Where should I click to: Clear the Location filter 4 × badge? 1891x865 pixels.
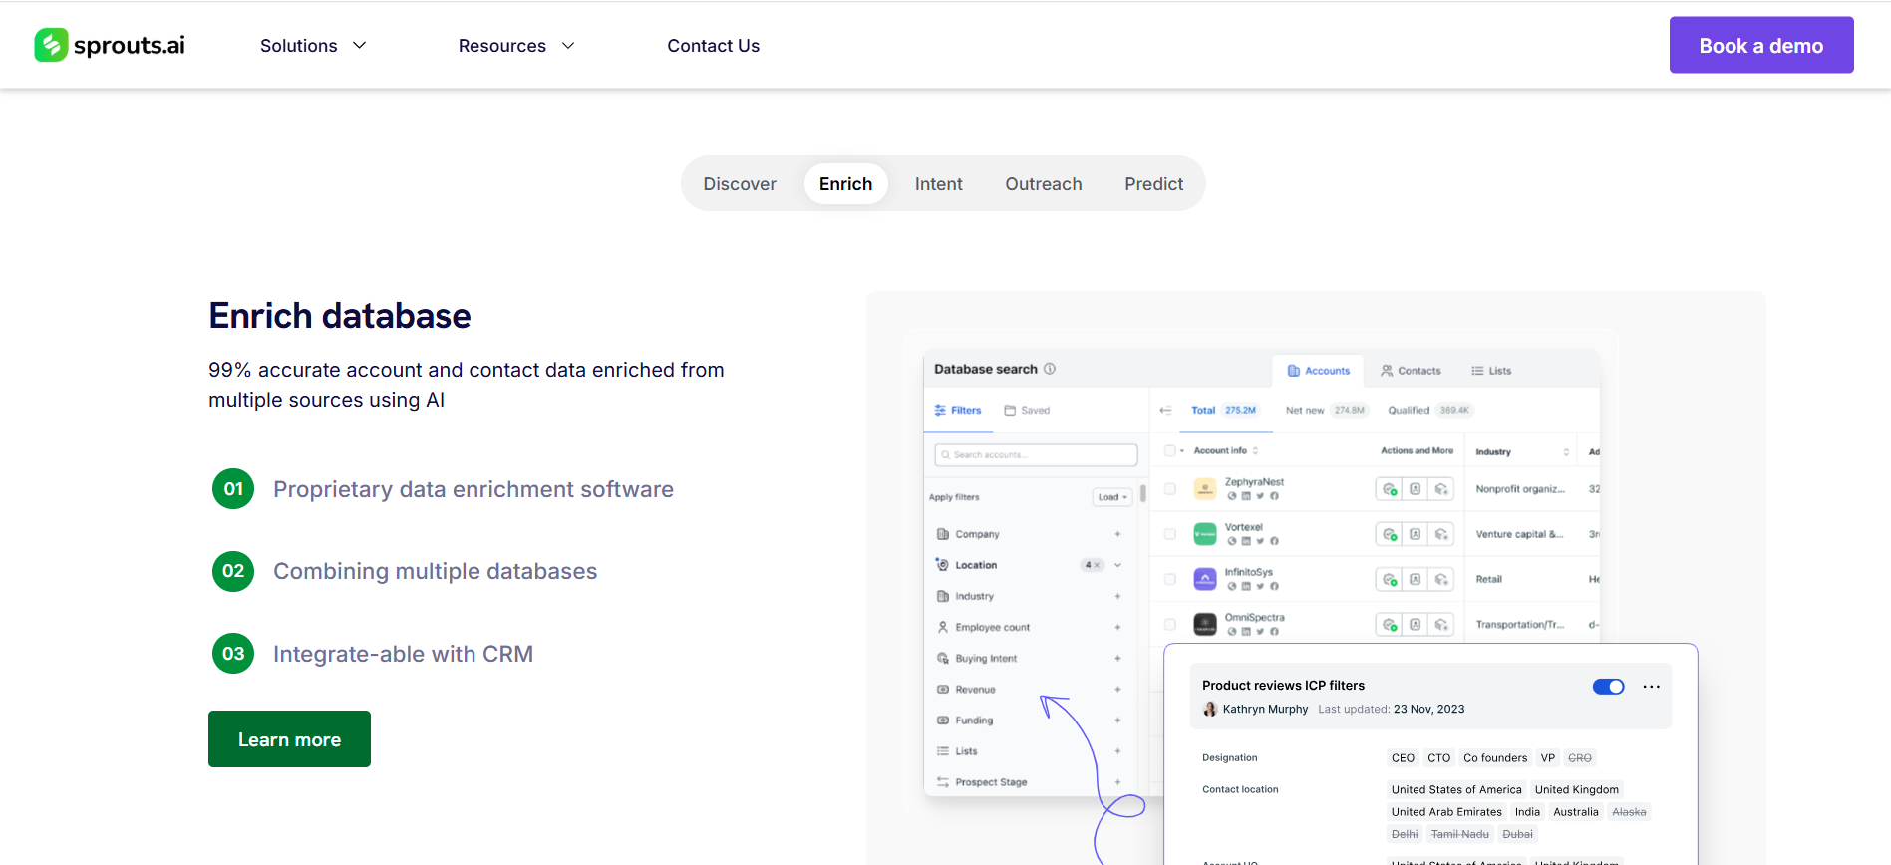pyautogui.click(x=1093, y=565)
